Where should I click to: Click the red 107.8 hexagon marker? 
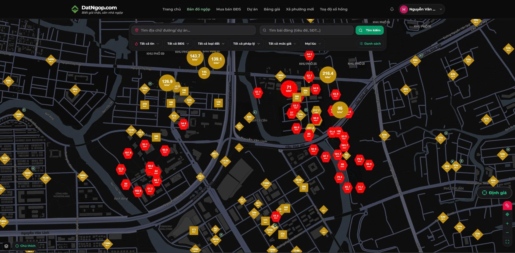tap(128, 154)
